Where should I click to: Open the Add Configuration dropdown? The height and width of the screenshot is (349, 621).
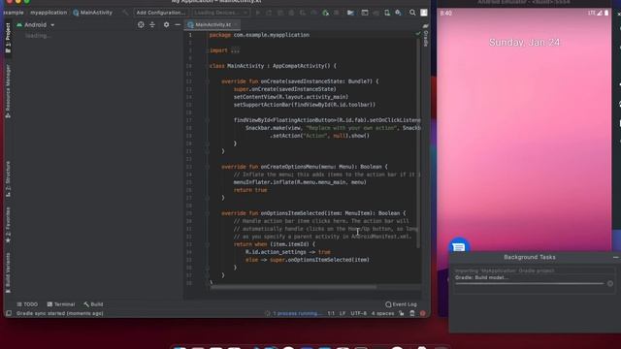click(160, 13)
